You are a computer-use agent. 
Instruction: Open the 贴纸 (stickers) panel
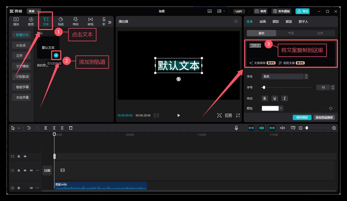[x=61, y=21]
